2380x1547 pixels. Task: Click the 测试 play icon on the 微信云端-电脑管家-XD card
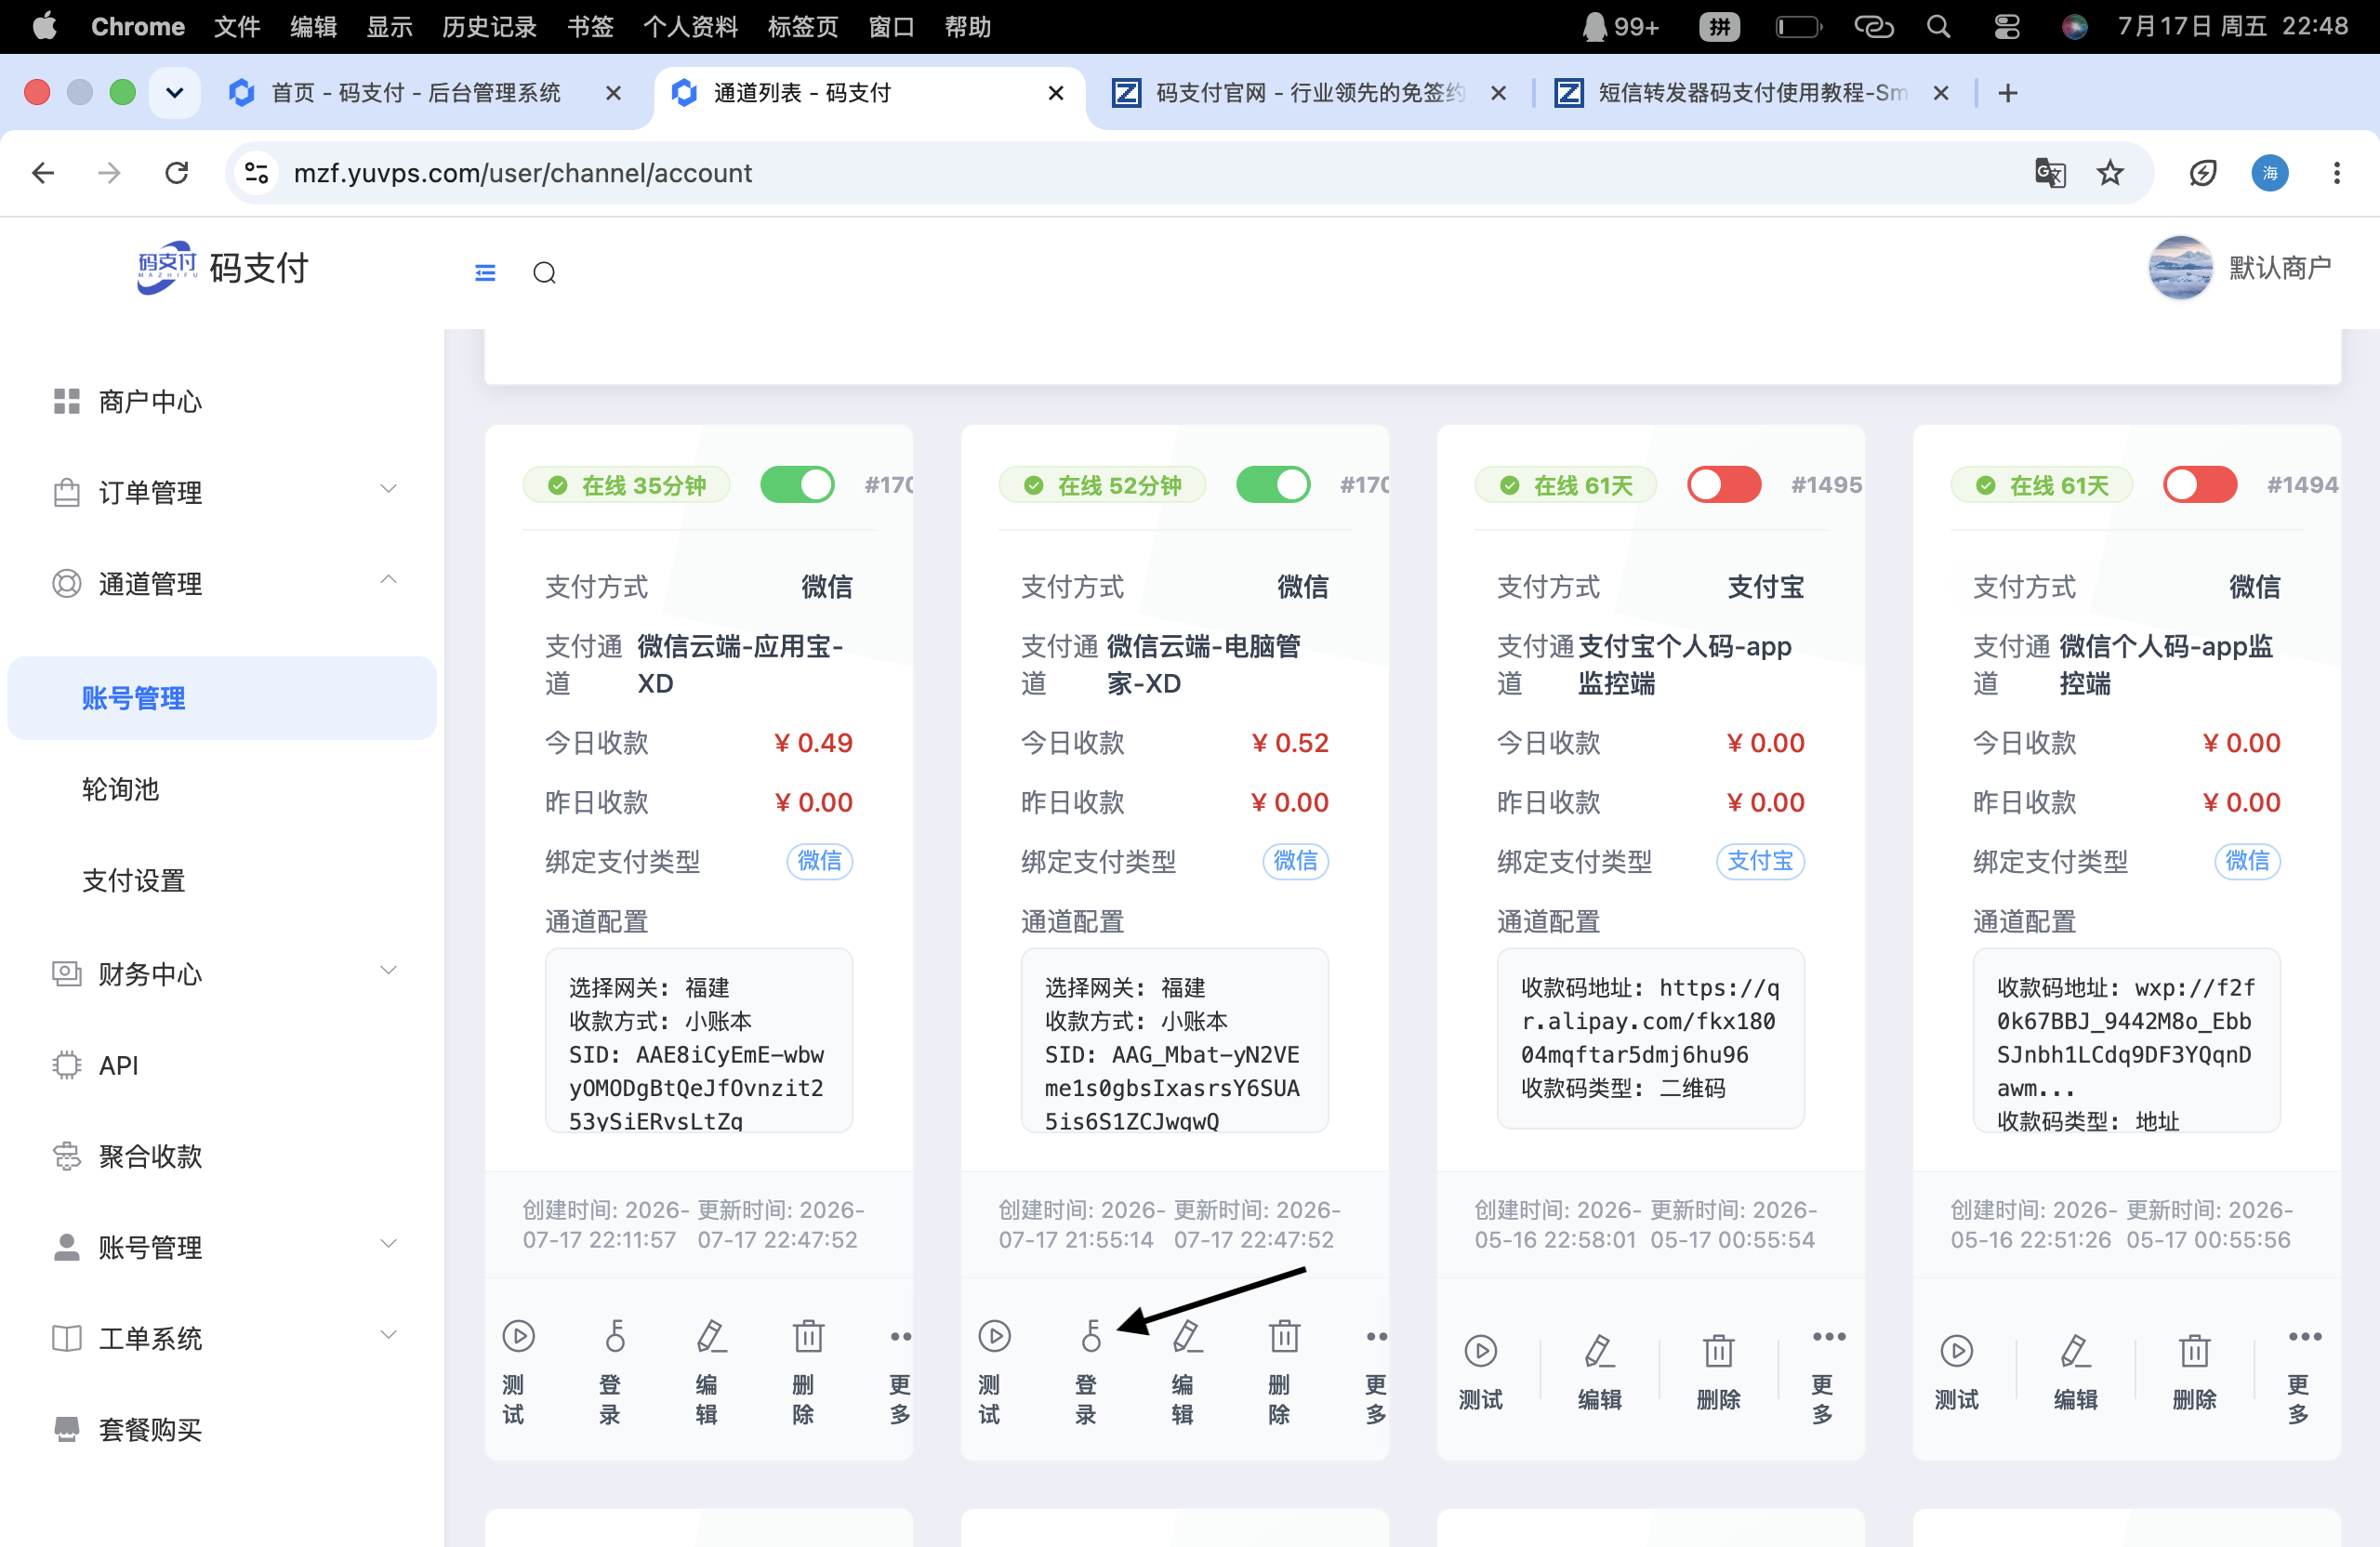(x=994, y=1335)
